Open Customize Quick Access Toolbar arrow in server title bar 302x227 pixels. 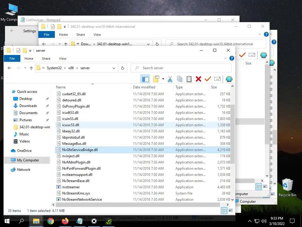[x=30, y=51]
